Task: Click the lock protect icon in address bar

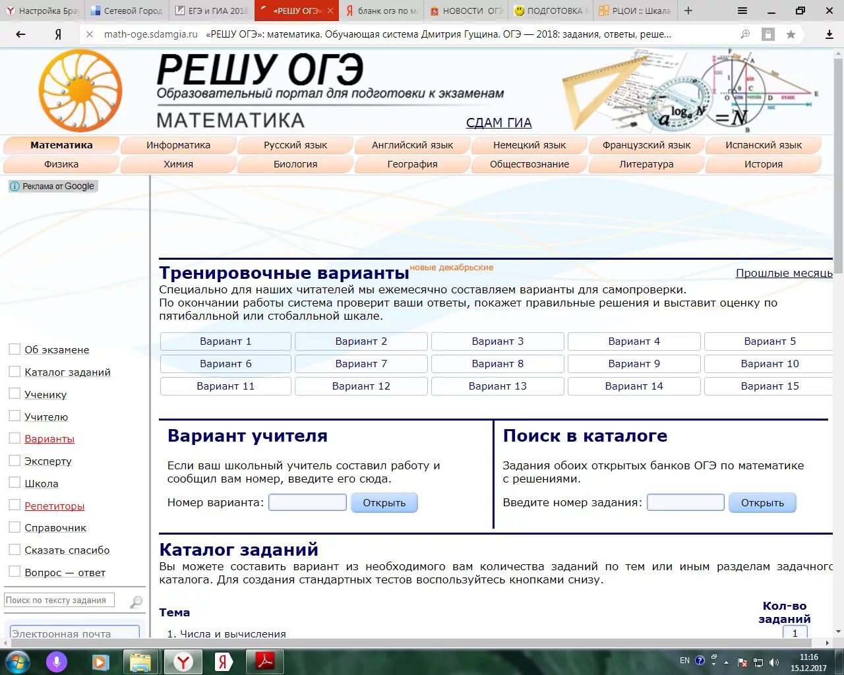Action: (x=768, y=34)
